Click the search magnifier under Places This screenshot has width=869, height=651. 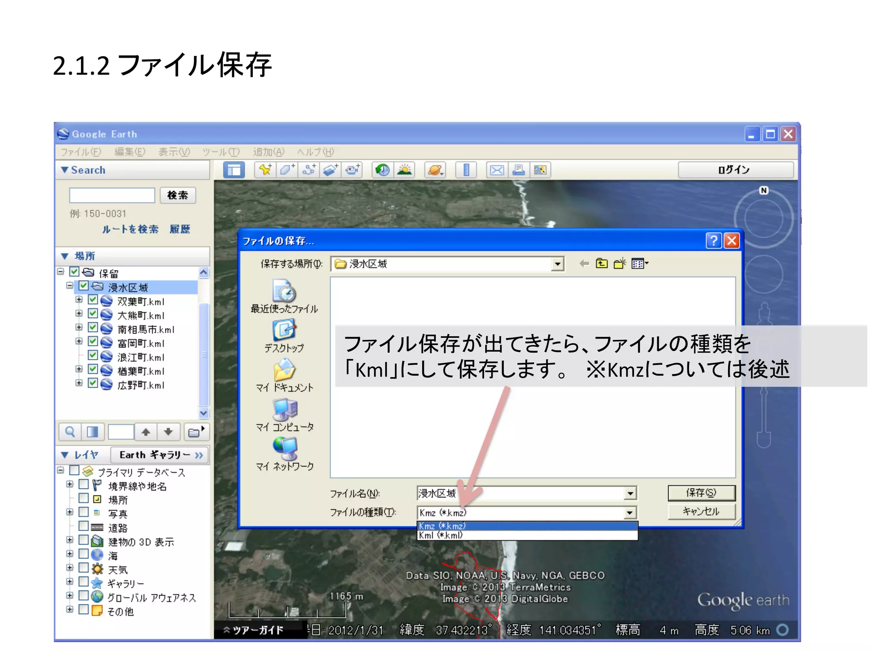tap(70, 432)
